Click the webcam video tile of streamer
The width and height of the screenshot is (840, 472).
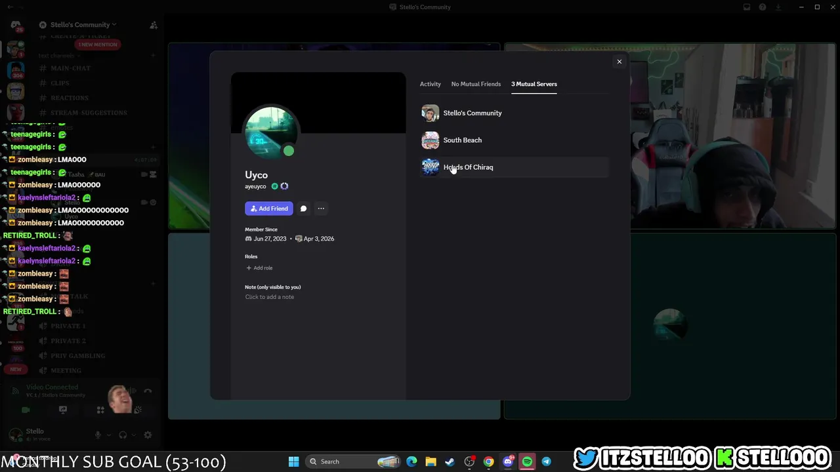coord(671,136)
